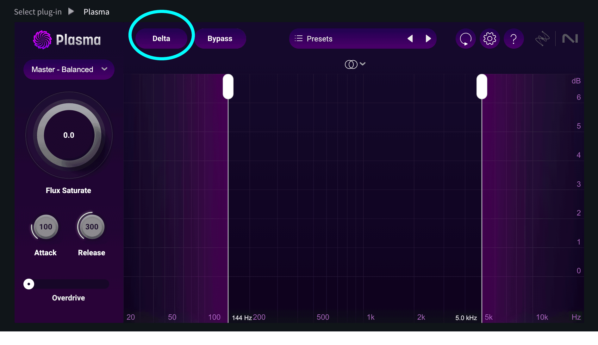This screenshot has width=598, height=345.
Task: Open the stereo channel mode selector
Action: pos(351,64)
